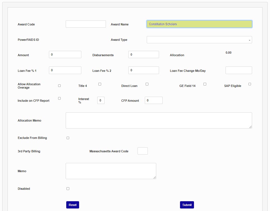The width and height of the screenshot is (270, 211).
Task: Enable the SAP Eligible checkbox
Action: (x=250, y=84)
